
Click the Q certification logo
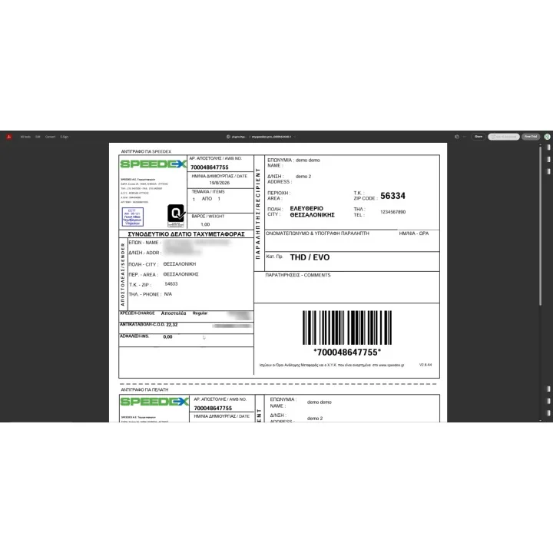coord(176,216)
